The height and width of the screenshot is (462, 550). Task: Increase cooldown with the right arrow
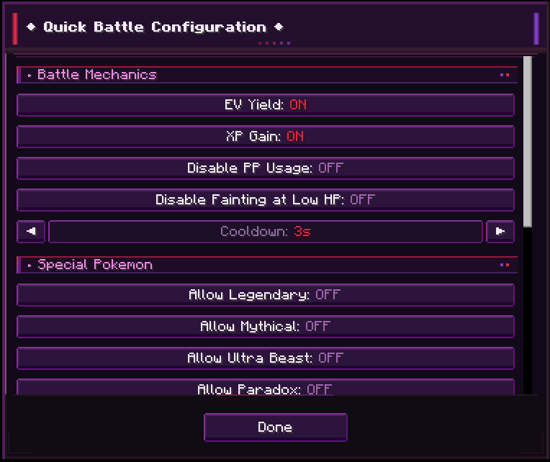point(500,231)
